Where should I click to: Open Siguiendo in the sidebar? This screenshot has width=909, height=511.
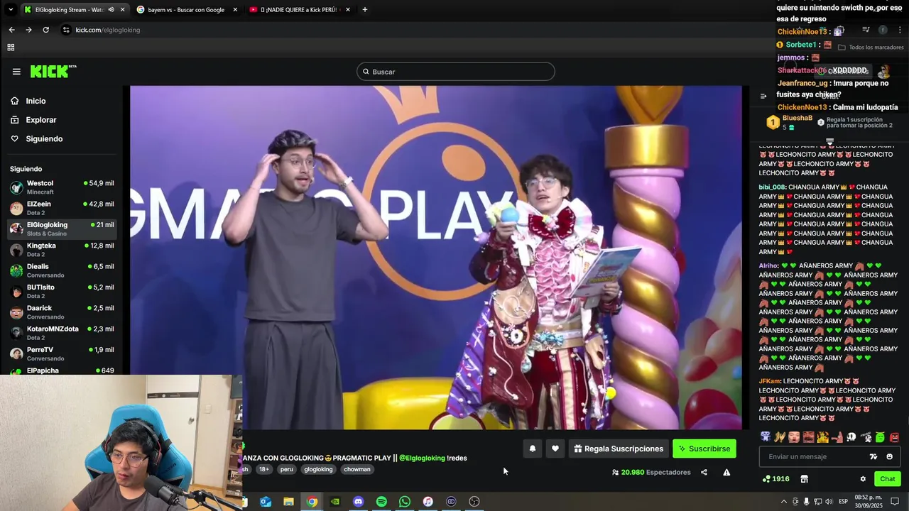(44, 139)
